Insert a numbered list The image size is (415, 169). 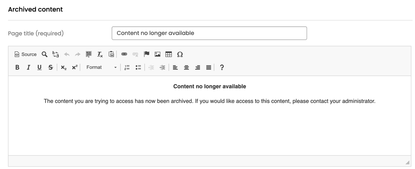(127, 67)
